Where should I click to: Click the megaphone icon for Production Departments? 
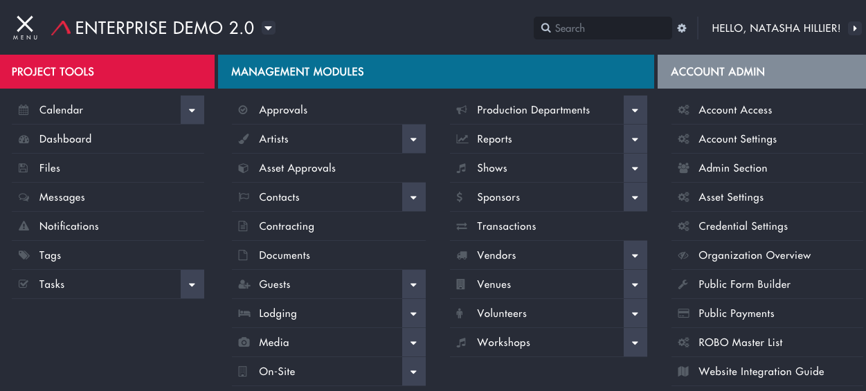click(x=462, y=110)
